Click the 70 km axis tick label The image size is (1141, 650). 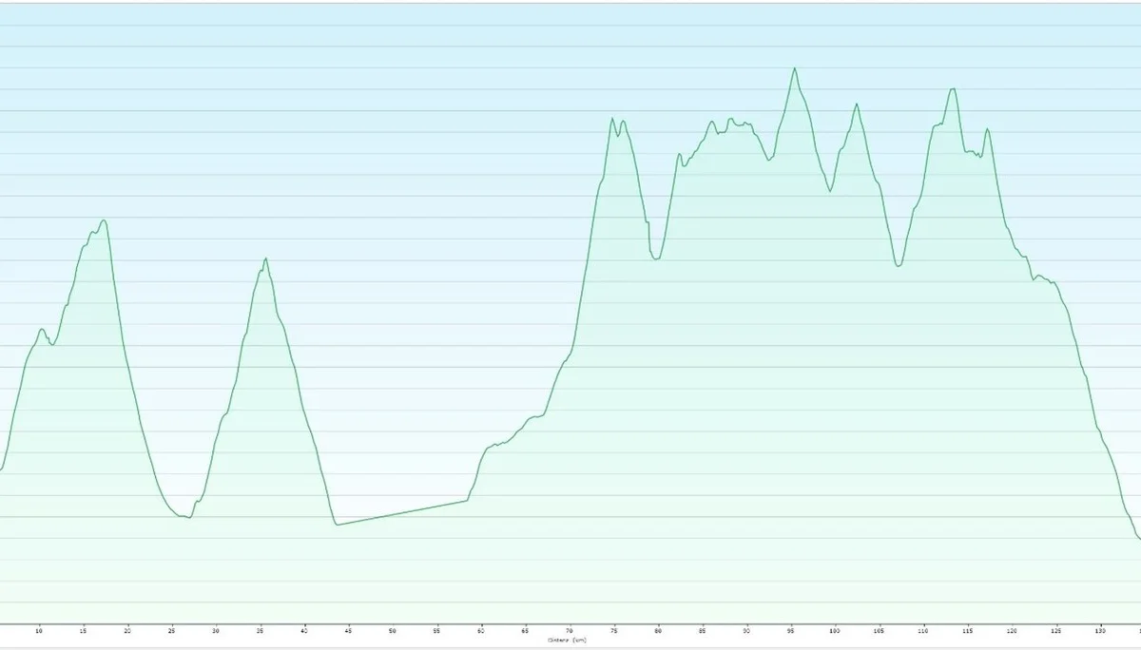(x=570, y=630)
